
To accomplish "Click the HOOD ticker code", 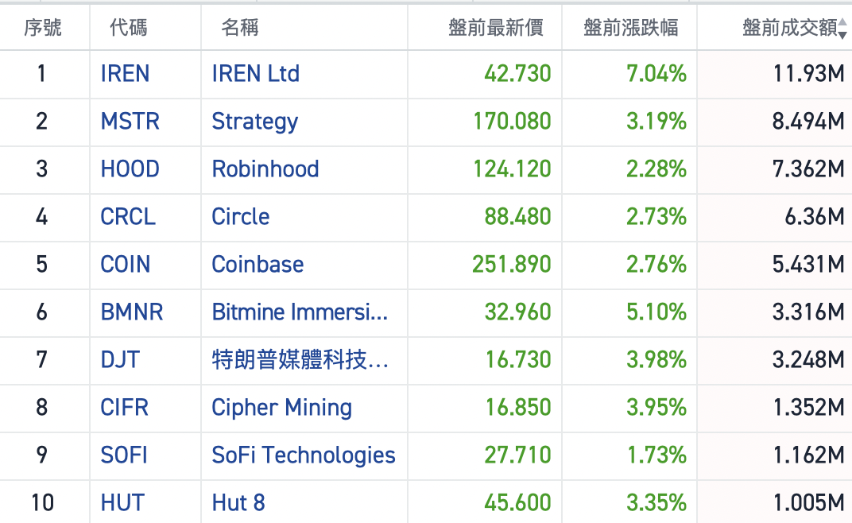I will point(130,169).
